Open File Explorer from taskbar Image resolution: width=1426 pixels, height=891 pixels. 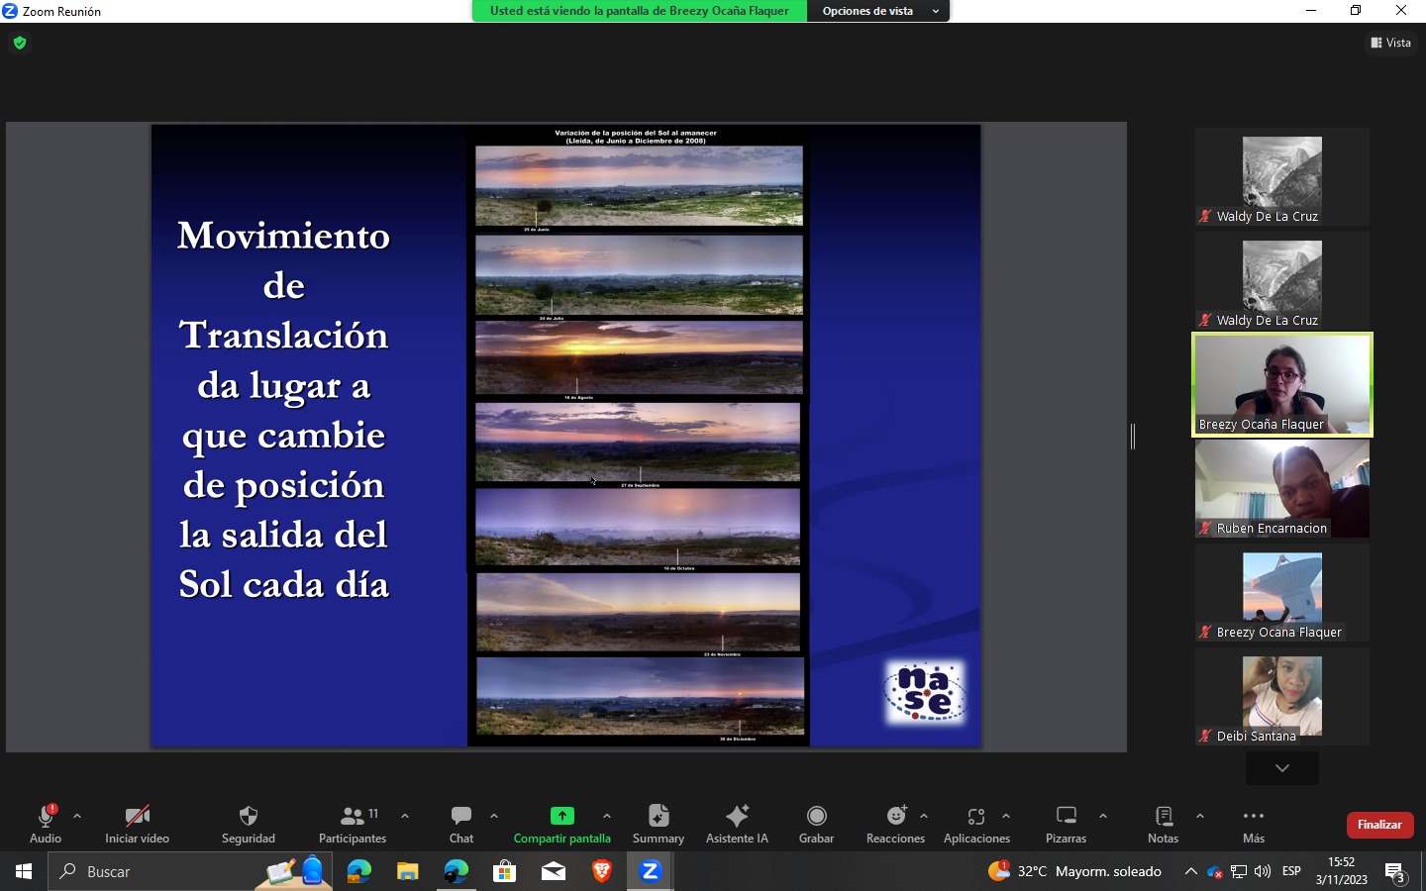(x=408, y=871)
